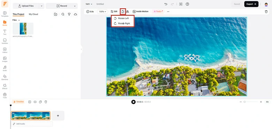Image resolution: width=272 pixels, height=129 pixels.
Task: Click the Record button
Action: tap(62, 6)
